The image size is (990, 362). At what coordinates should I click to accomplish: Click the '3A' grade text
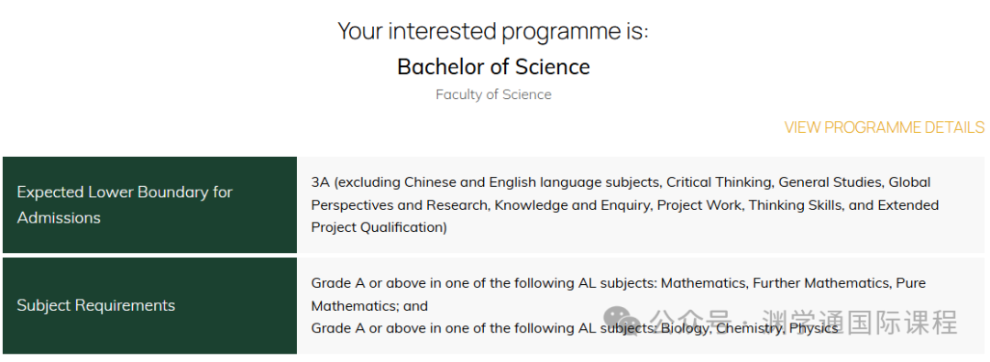320,182
